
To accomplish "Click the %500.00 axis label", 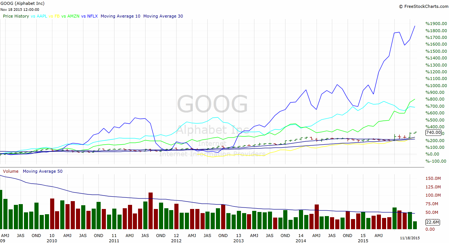I will [x=435, y=120].
